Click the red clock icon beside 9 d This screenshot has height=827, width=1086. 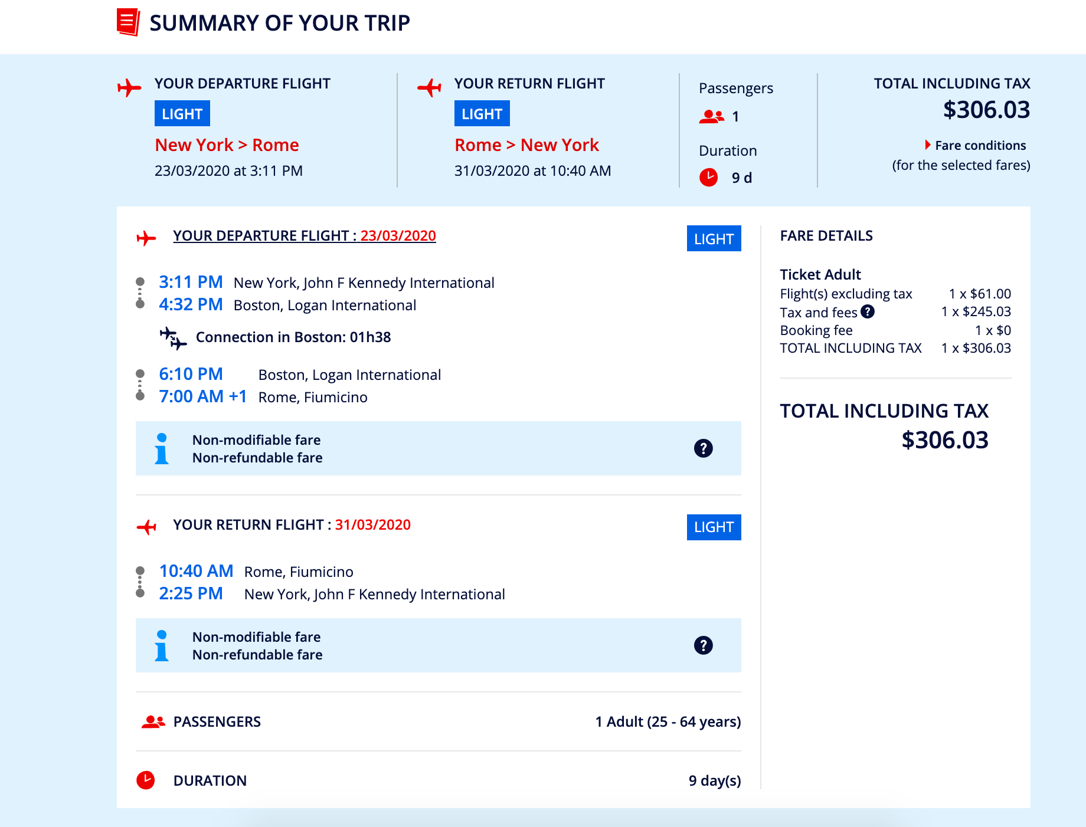[708, 177]
